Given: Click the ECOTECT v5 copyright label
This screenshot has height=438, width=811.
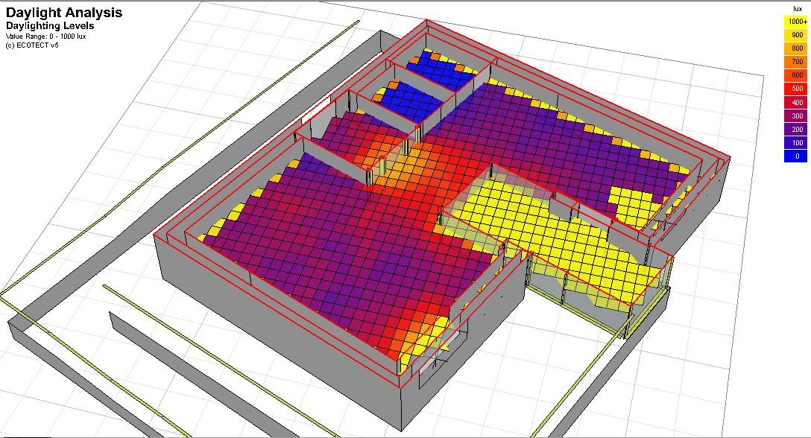Looking at the screenshot, I should point(32,45).
